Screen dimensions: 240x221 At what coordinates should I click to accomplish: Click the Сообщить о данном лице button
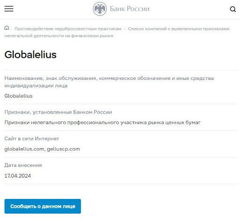(43, 206)
